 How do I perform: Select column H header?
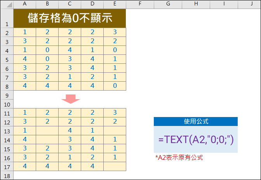pos(196,4)
